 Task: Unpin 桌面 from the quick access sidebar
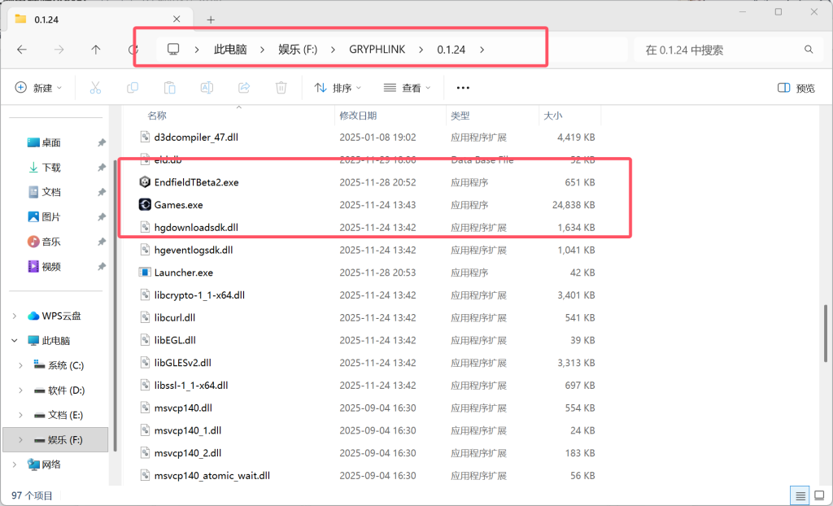pyautogui.click(x=103, y=142)
